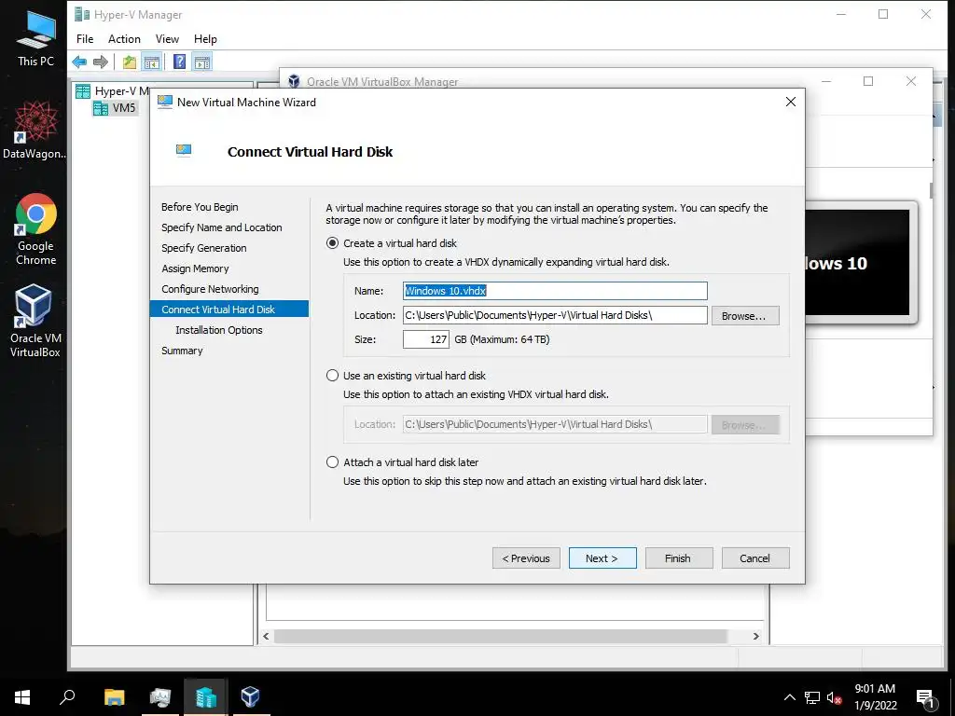955x716 pixels.
Task: Open the Help toolbar icon in Hyper-V Manager
Action: 180,62
